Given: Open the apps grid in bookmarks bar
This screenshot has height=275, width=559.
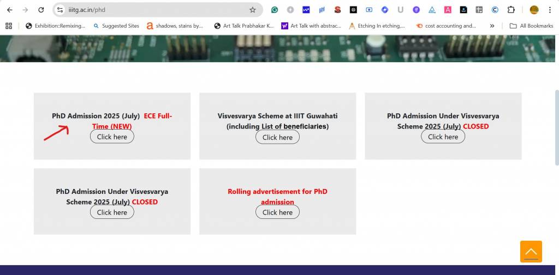Looking at the screenshot, I should (9, 26).
